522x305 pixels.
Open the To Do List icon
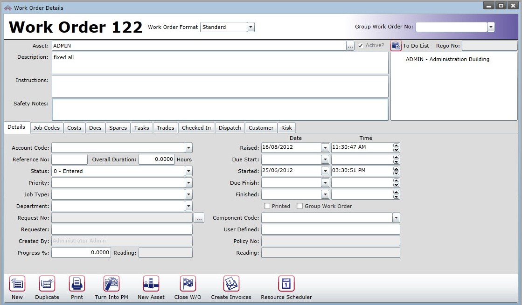(x=396, y=46)
